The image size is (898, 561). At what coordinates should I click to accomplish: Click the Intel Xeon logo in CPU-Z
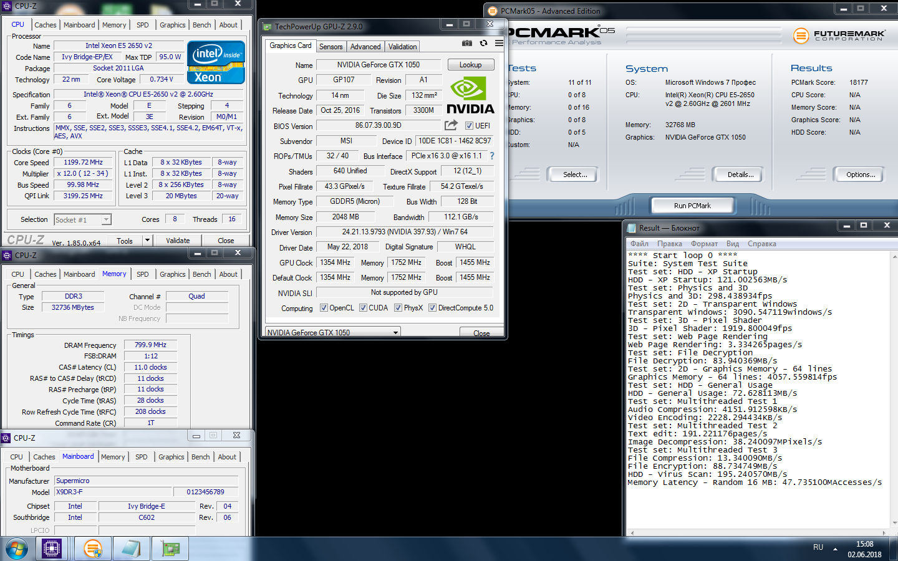click(216, 62)
